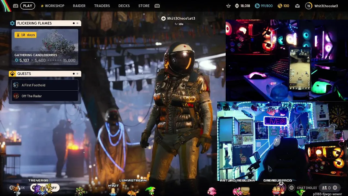The height and width of the screenshot is (196, 348).
Task: Click the M1N1T avatar name
Action: tap(113, 186)
